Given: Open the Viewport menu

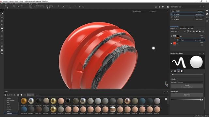Looking at the screenshot, I should click(x=24, y=4).
